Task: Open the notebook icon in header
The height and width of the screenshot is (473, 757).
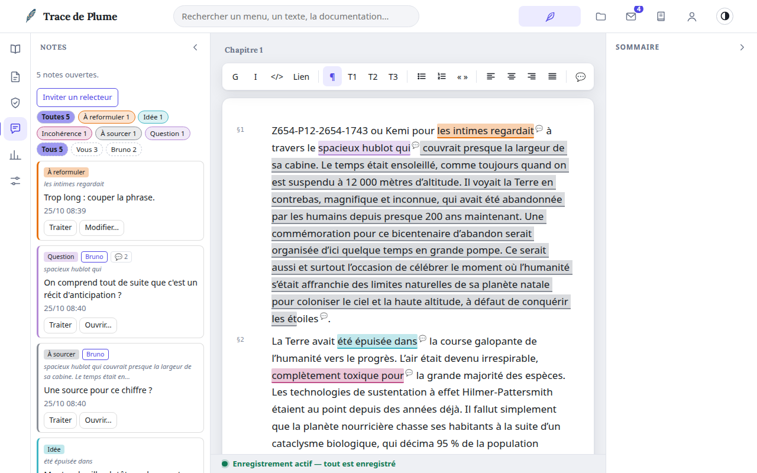Action: pyautogui.click(x=661, y=17)
